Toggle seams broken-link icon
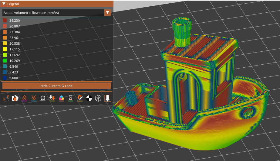Screen dimensions: 280x161 43,98
